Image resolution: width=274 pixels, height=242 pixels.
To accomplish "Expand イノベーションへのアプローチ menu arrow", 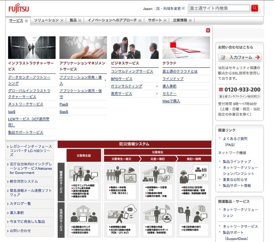I will pyautogui.click(x=140, y=21).
